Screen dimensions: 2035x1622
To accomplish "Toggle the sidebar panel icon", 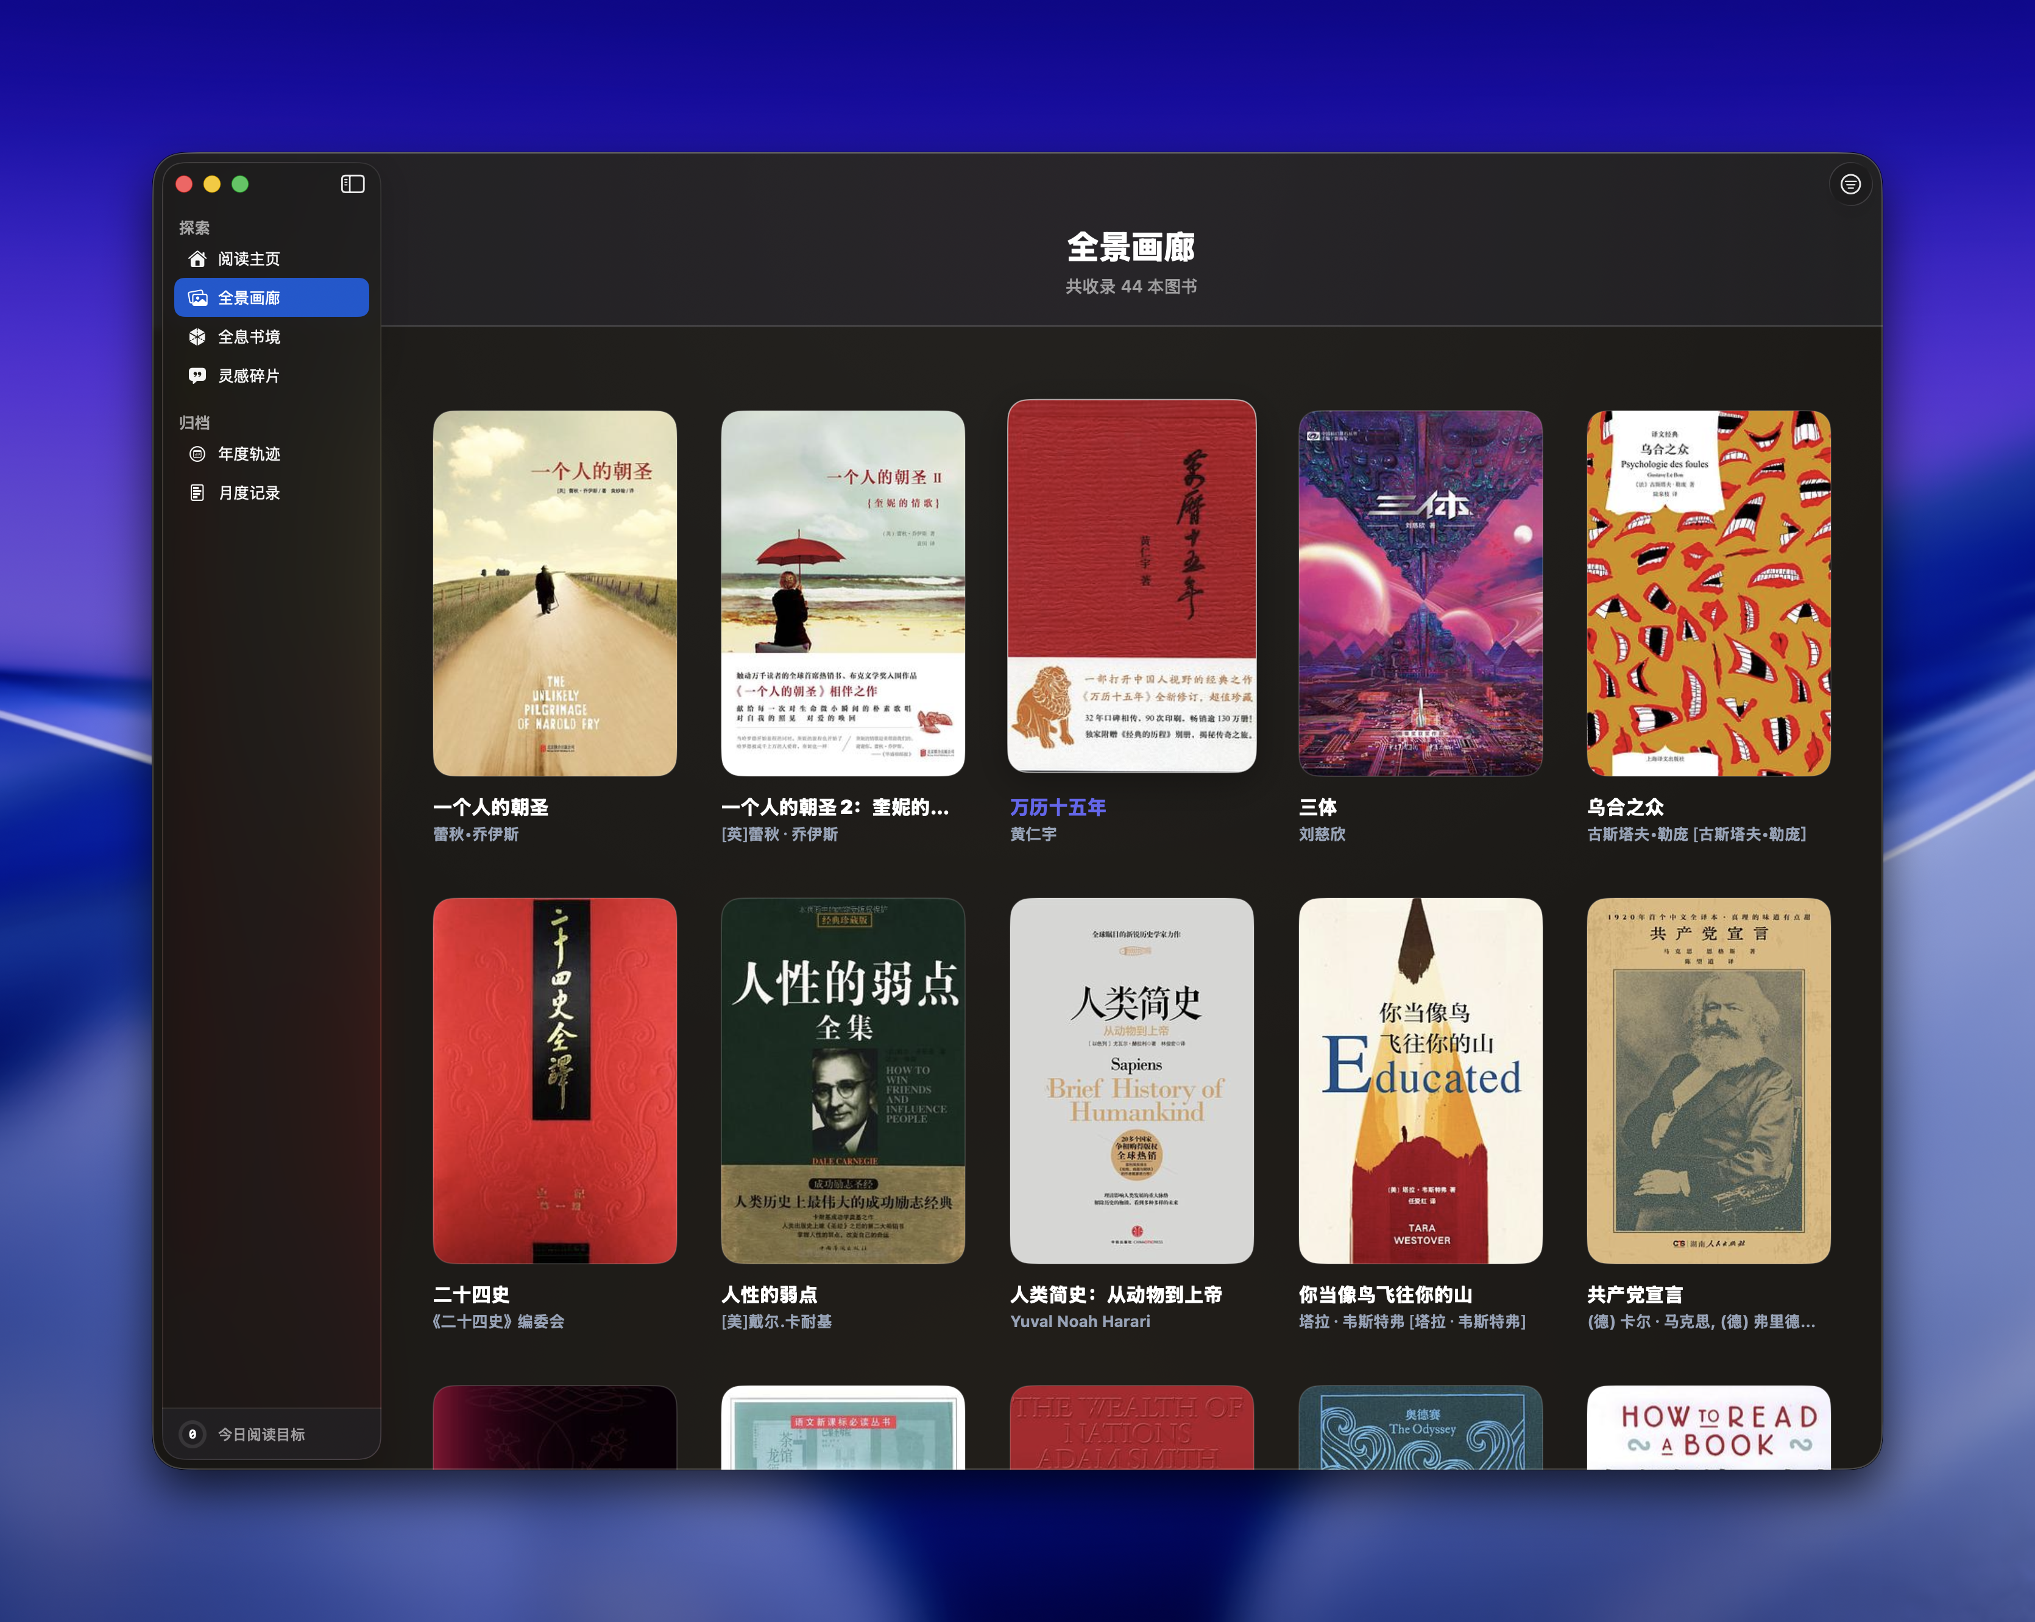I will tap(352, 184).
